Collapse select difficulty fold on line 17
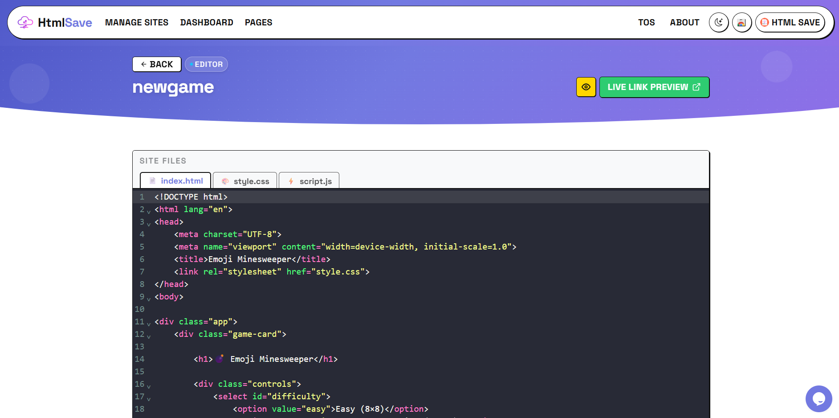This screenshot has height=418, width=839. tap(149, 399)
